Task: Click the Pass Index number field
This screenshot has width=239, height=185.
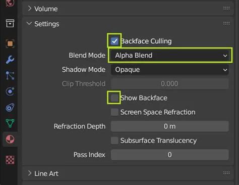Action: (x=169, y=155)
